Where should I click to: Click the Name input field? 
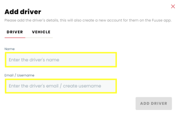point(61,60)
